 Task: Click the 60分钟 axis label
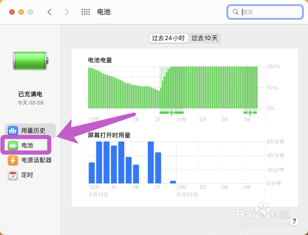coord(276,141)
